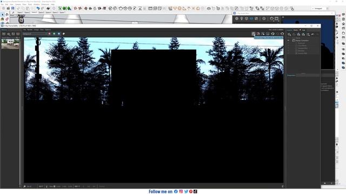Click the New file icon in SketchUp toolbar
The width and height of the screenshot is (346, 194).
(4, 9)
